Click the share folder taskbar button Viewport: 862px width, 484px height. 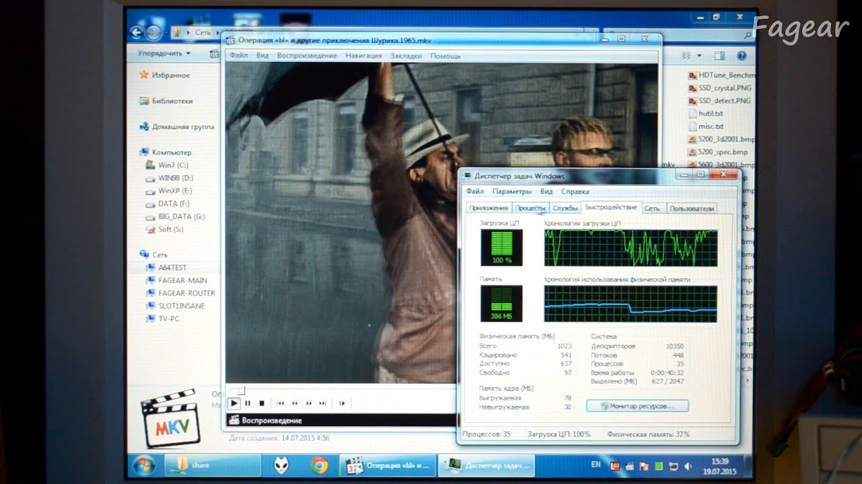213,465
